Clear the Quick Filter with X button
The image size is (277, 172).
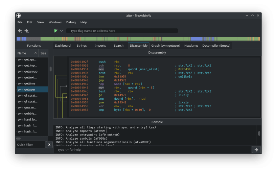(49, 145)
